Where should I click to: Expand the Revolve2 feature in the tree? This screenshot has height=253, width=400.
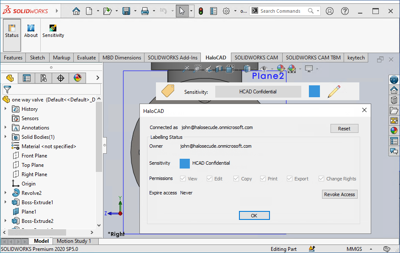tap(5, 193)
